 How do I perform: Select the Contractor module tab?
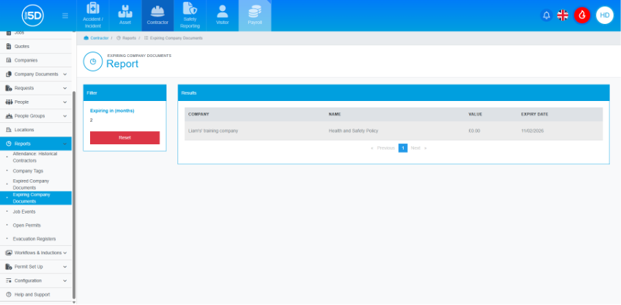[x=157, y=15]
